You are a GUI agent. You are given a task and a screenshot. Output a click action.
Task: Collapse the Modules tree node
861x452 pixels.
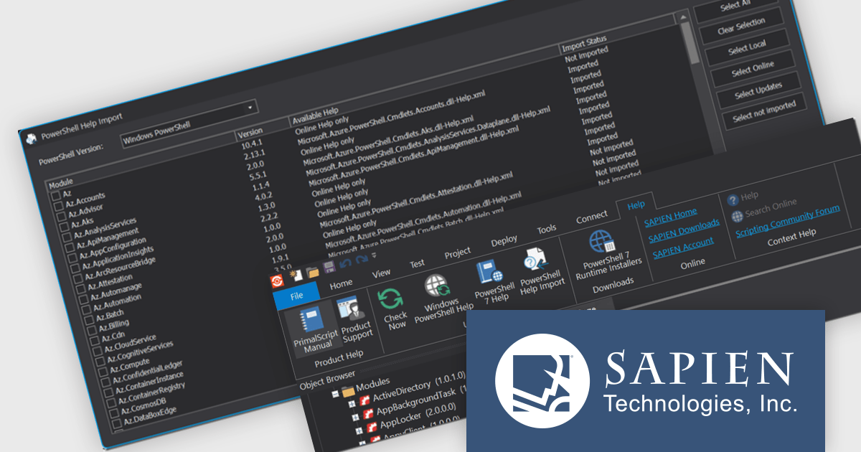click(334, 395)
